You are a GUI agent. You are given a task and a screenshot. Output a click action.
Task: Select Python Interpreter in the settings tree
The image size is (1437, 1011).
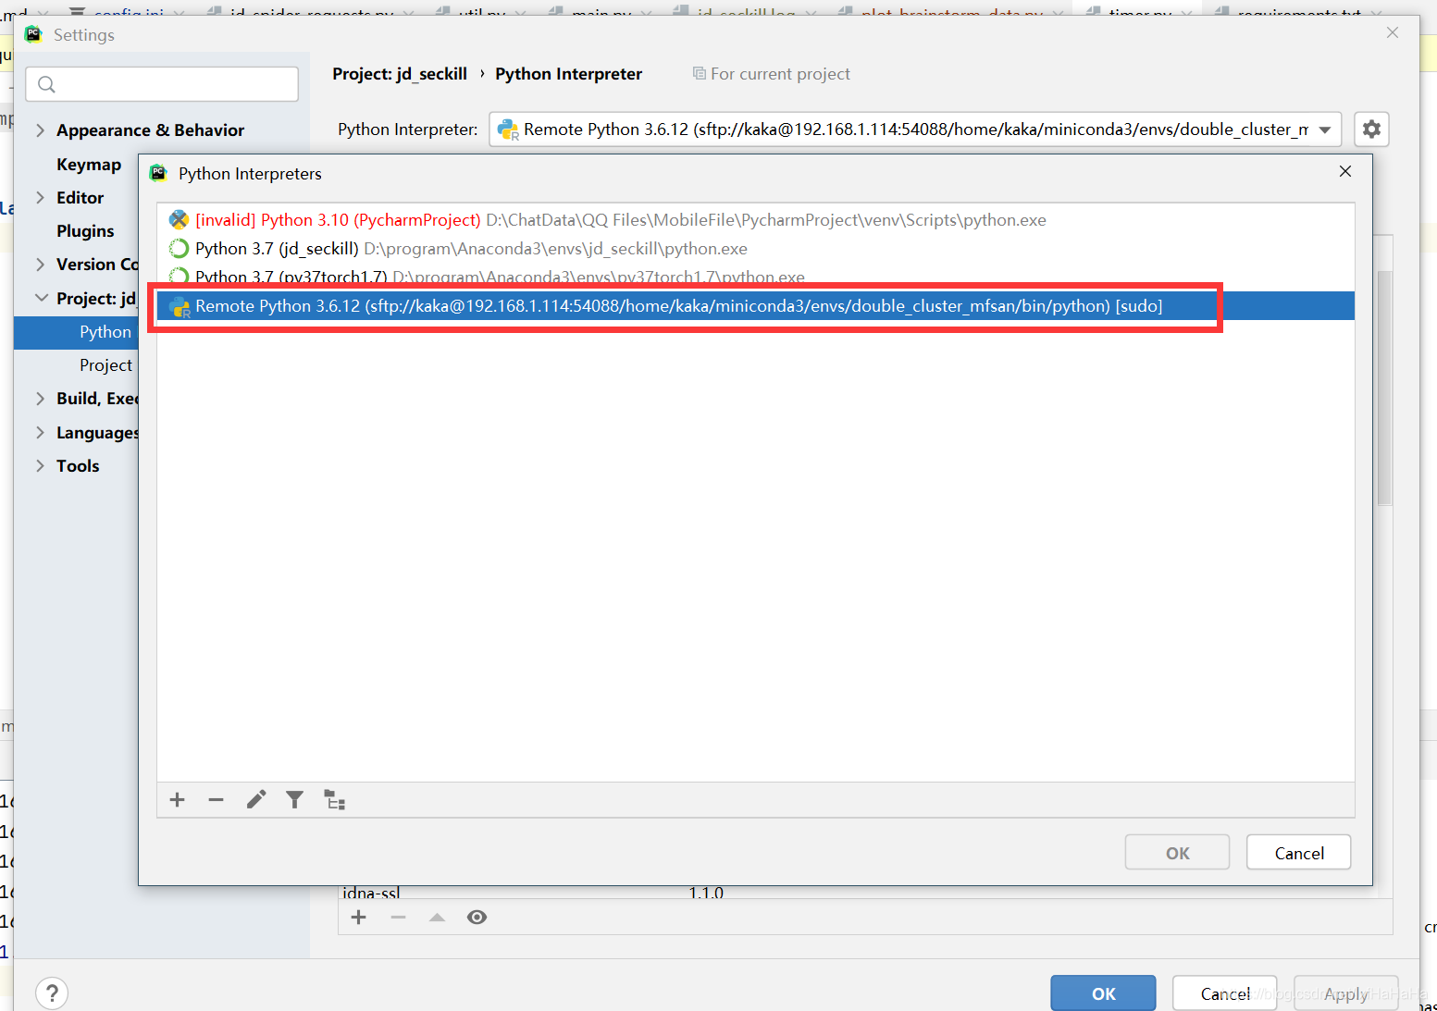[x=77, y=332]
